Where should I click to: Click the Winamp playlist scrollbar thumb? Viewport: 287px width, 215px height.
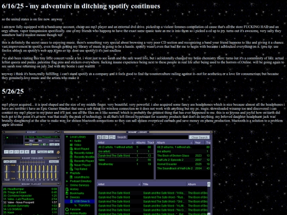pos(60,205)
